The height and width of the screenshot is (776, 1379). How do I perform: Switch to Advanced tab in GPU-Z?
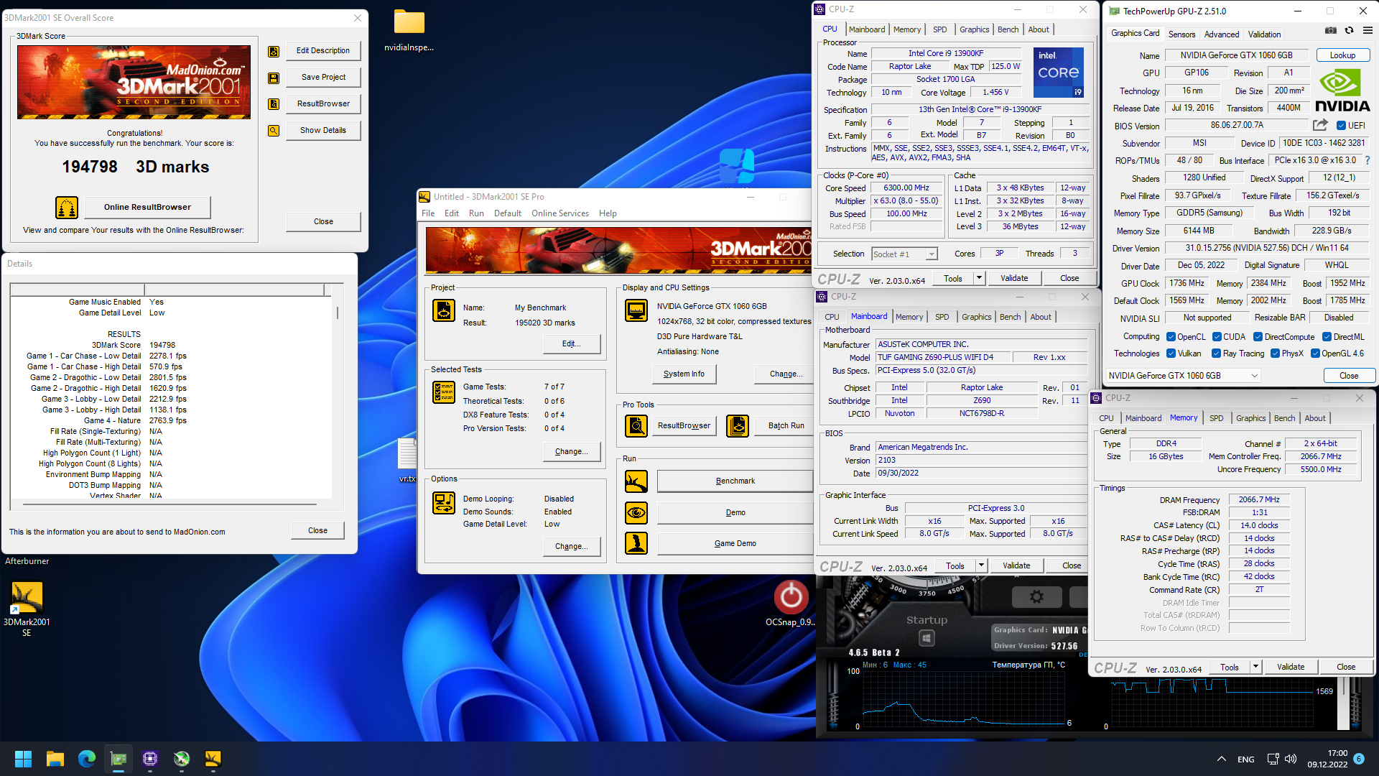click(1222, 34)
